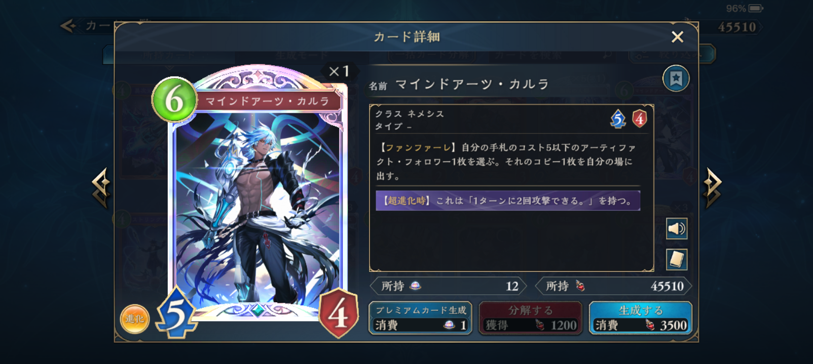This screenshot has height=364, width=813.
Task: Click 分解する button for 1200 vials
Action: click(x=530, y=318)
